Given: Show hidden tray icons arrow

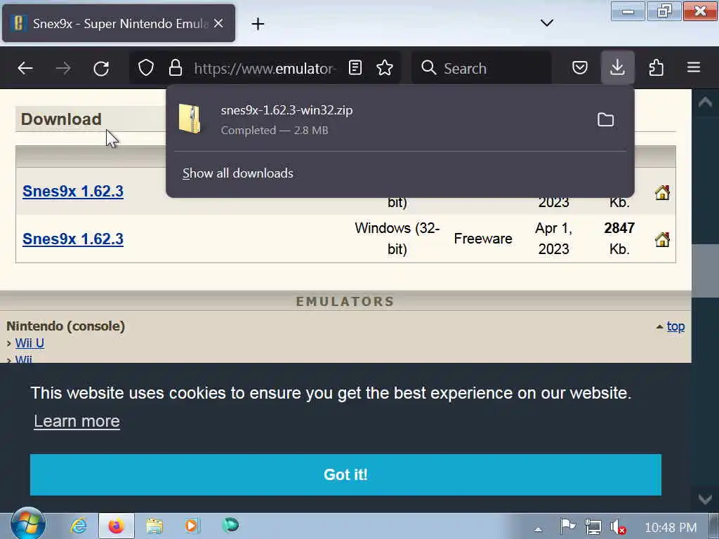Looking at the screenshot, I should [538, 529].
